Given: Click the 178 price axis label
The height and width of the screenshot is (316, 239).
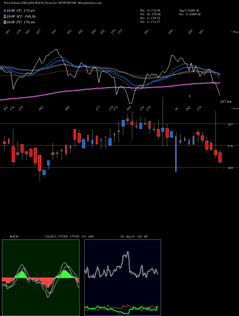Looking at the screenshot, I should point(230,147).
